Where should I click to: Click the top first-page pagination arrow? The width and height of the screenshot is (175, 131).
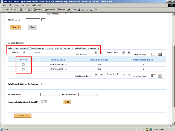pyautogui.click(x=96, y=52)
